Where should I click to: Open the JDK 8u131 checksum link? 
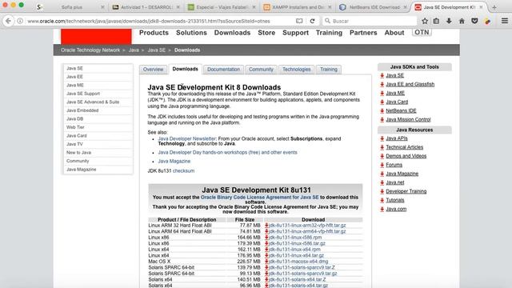[x=183, y=170]
